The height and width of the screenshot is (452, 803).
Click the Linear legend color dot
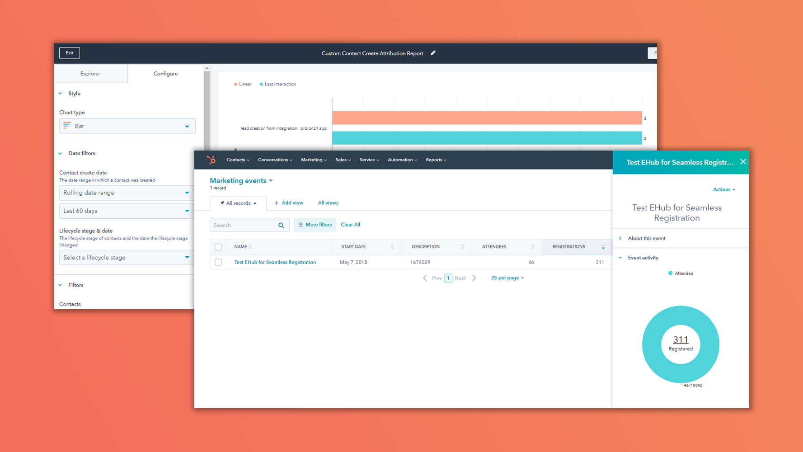[235, 84]
